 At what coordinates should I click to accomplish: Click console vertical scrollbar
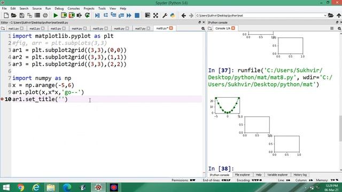340,129
